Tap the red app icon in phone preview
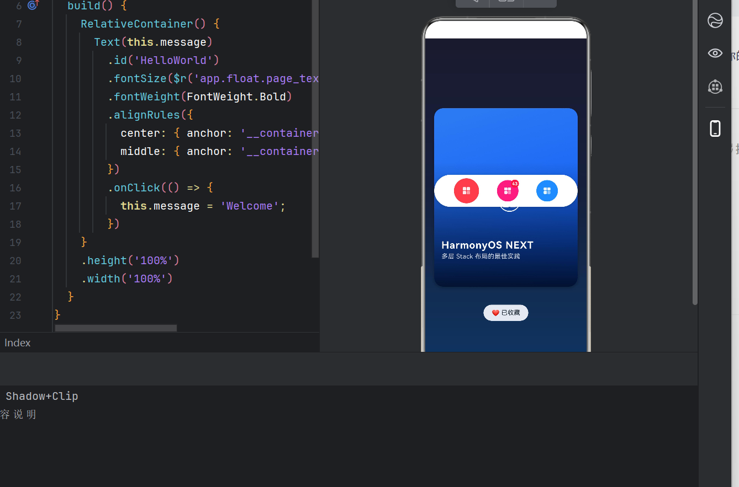 466,191
